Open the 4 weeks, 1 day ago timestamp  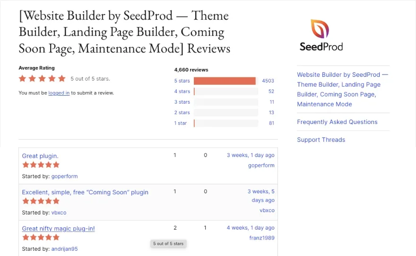click(x=250, y=228)
